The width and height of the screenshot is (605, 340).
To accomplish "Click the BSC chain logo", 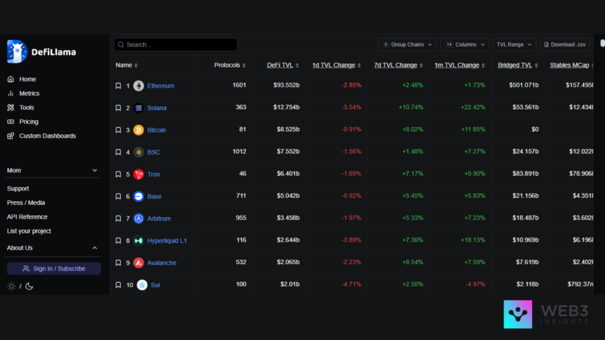I will pos(138,152).
